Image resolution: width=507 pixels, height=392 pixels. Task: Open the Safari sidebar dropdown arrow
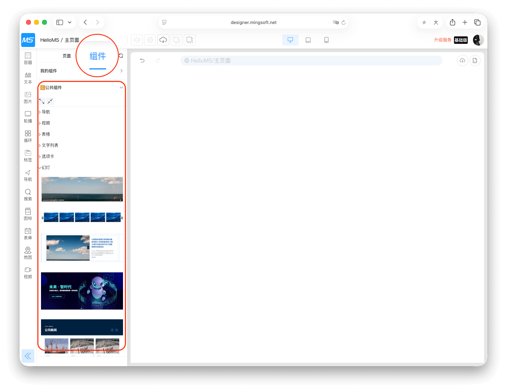pos(69,22)
